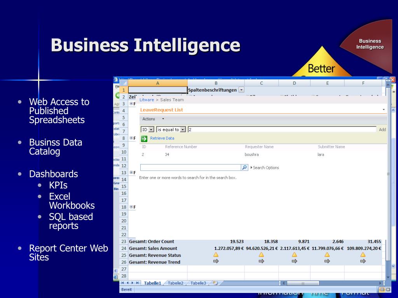Select row header 28
This screenshot has height=298, width=398.
[x=124, y=276]
